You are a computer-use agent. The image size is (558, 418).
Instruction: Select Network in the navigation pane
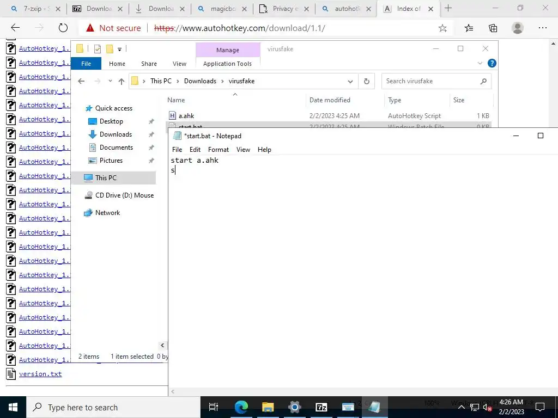[x=107, y=213]
